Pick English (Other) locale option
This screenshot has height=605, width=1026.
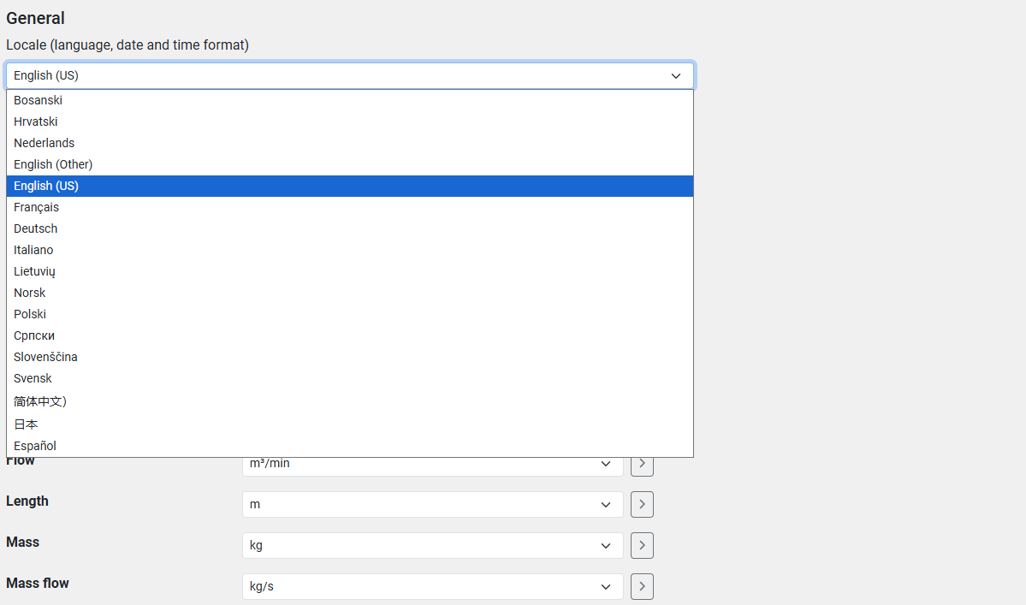tap(53, 164)
